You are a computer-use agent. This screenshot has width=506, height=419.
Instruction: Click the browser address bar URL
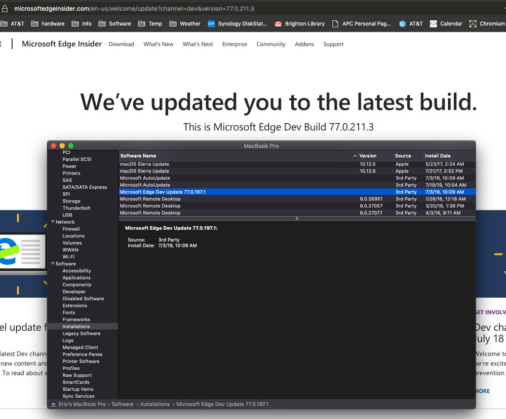point(134,9)
